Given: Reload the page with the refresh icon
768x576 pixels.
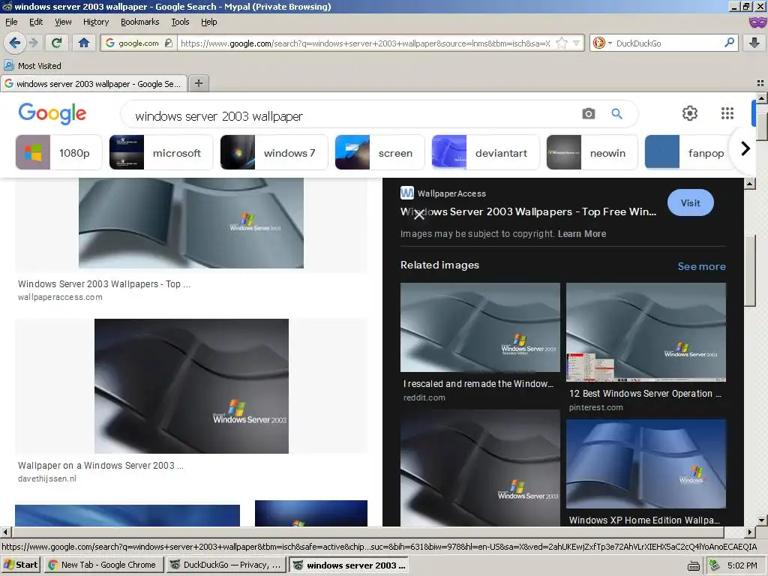Looking at the screenshot, I should click(56, 43).
